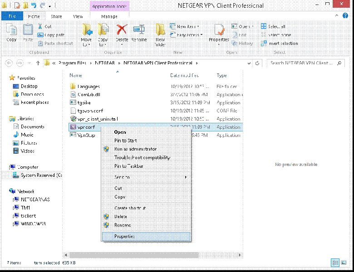Expand the breadcrumb arrow after NETGEAR
This screenshot has width=354, height=272.
(x=119, y=63)
